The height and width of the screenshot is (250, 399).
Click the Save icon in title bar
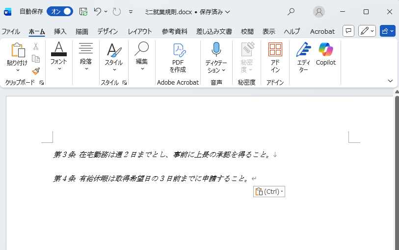click(83, 12)
